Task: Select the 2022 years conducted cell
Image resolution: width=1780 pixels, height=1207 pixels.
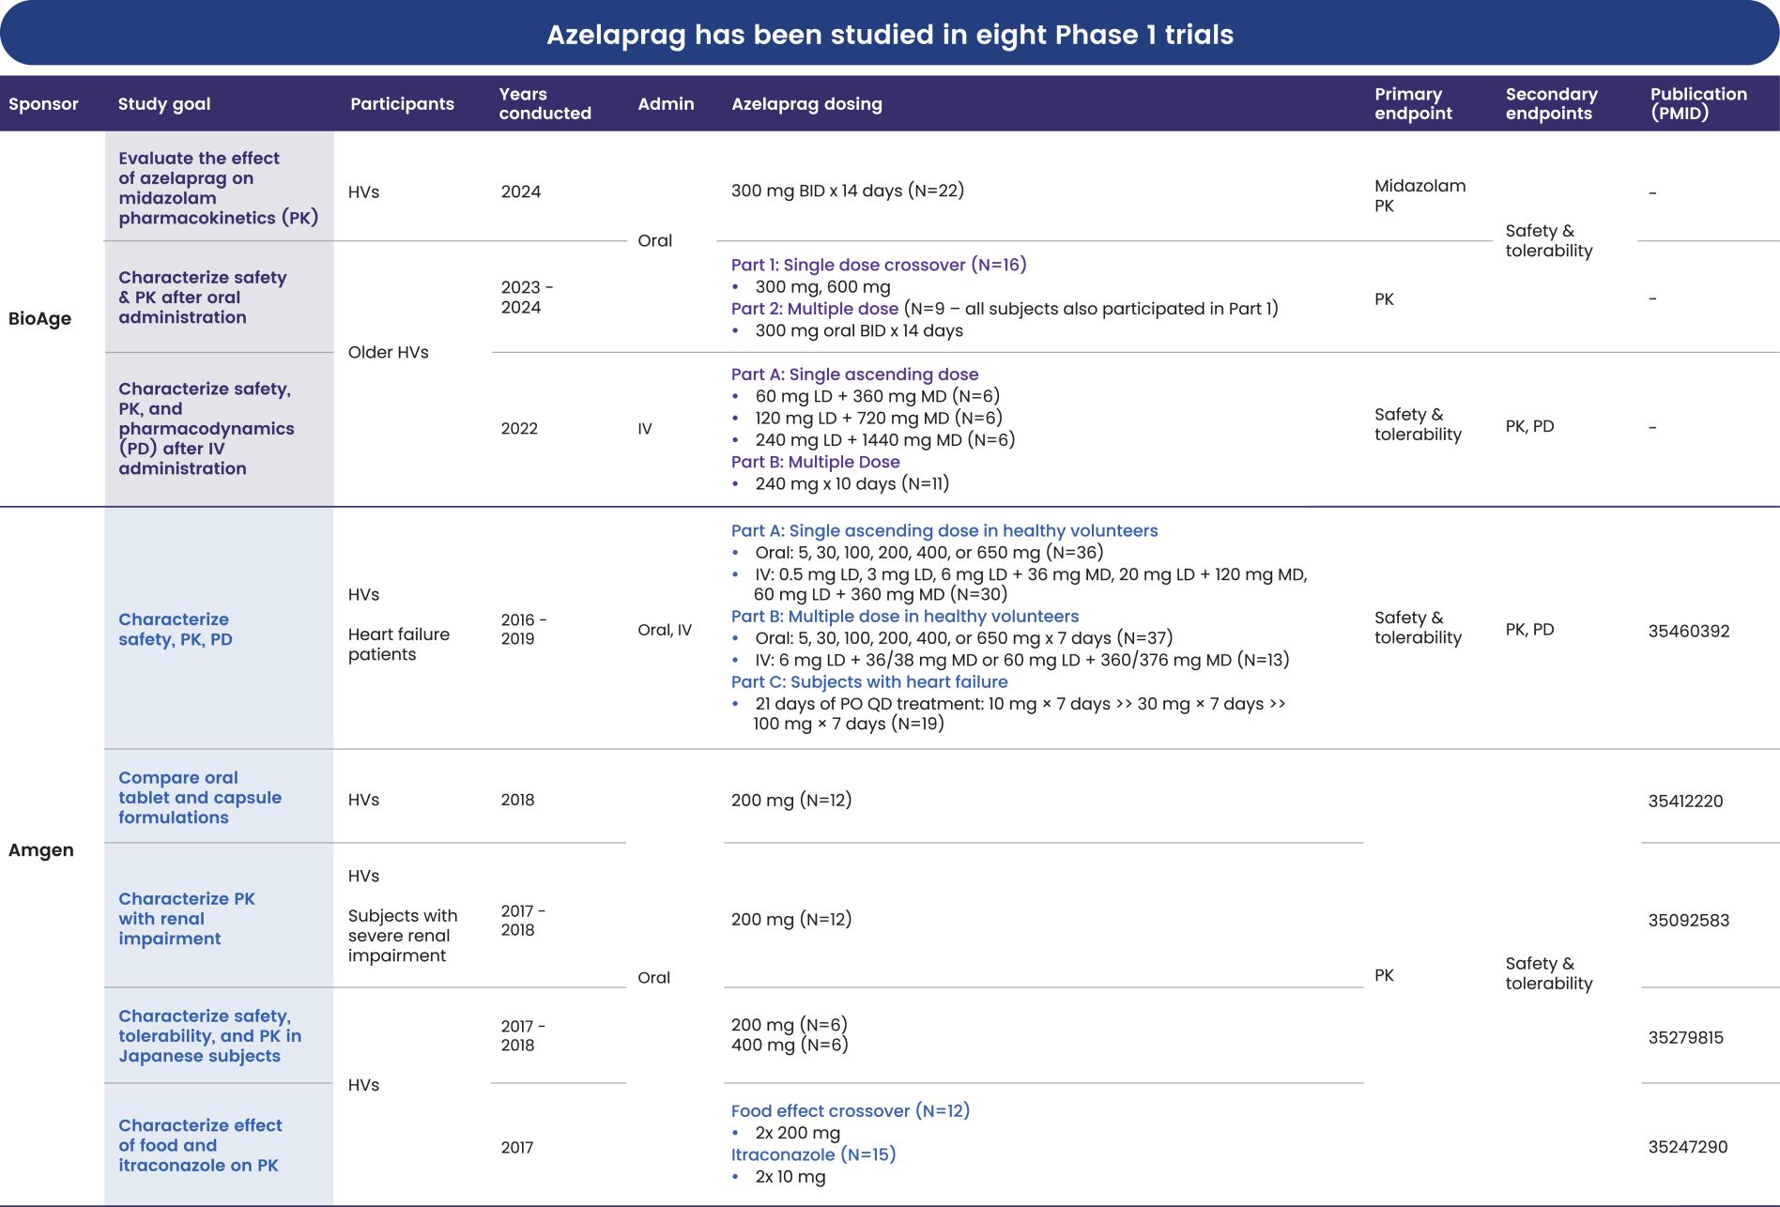Action: point(518,428)
